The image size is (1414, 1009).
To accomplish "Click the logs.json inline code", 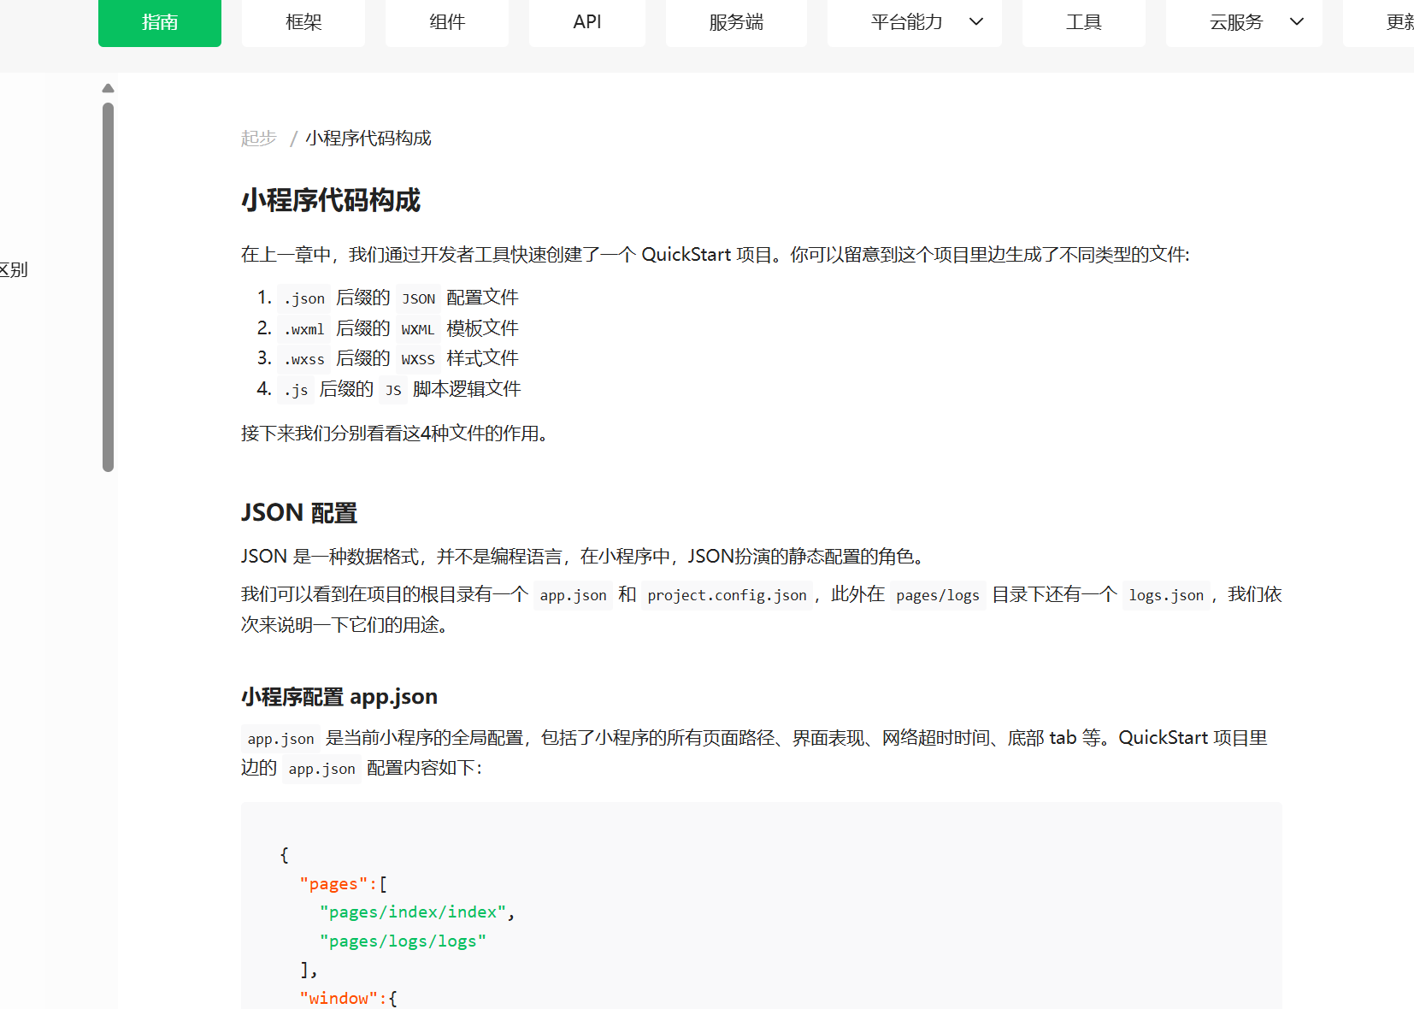I will click(1166, 595).
